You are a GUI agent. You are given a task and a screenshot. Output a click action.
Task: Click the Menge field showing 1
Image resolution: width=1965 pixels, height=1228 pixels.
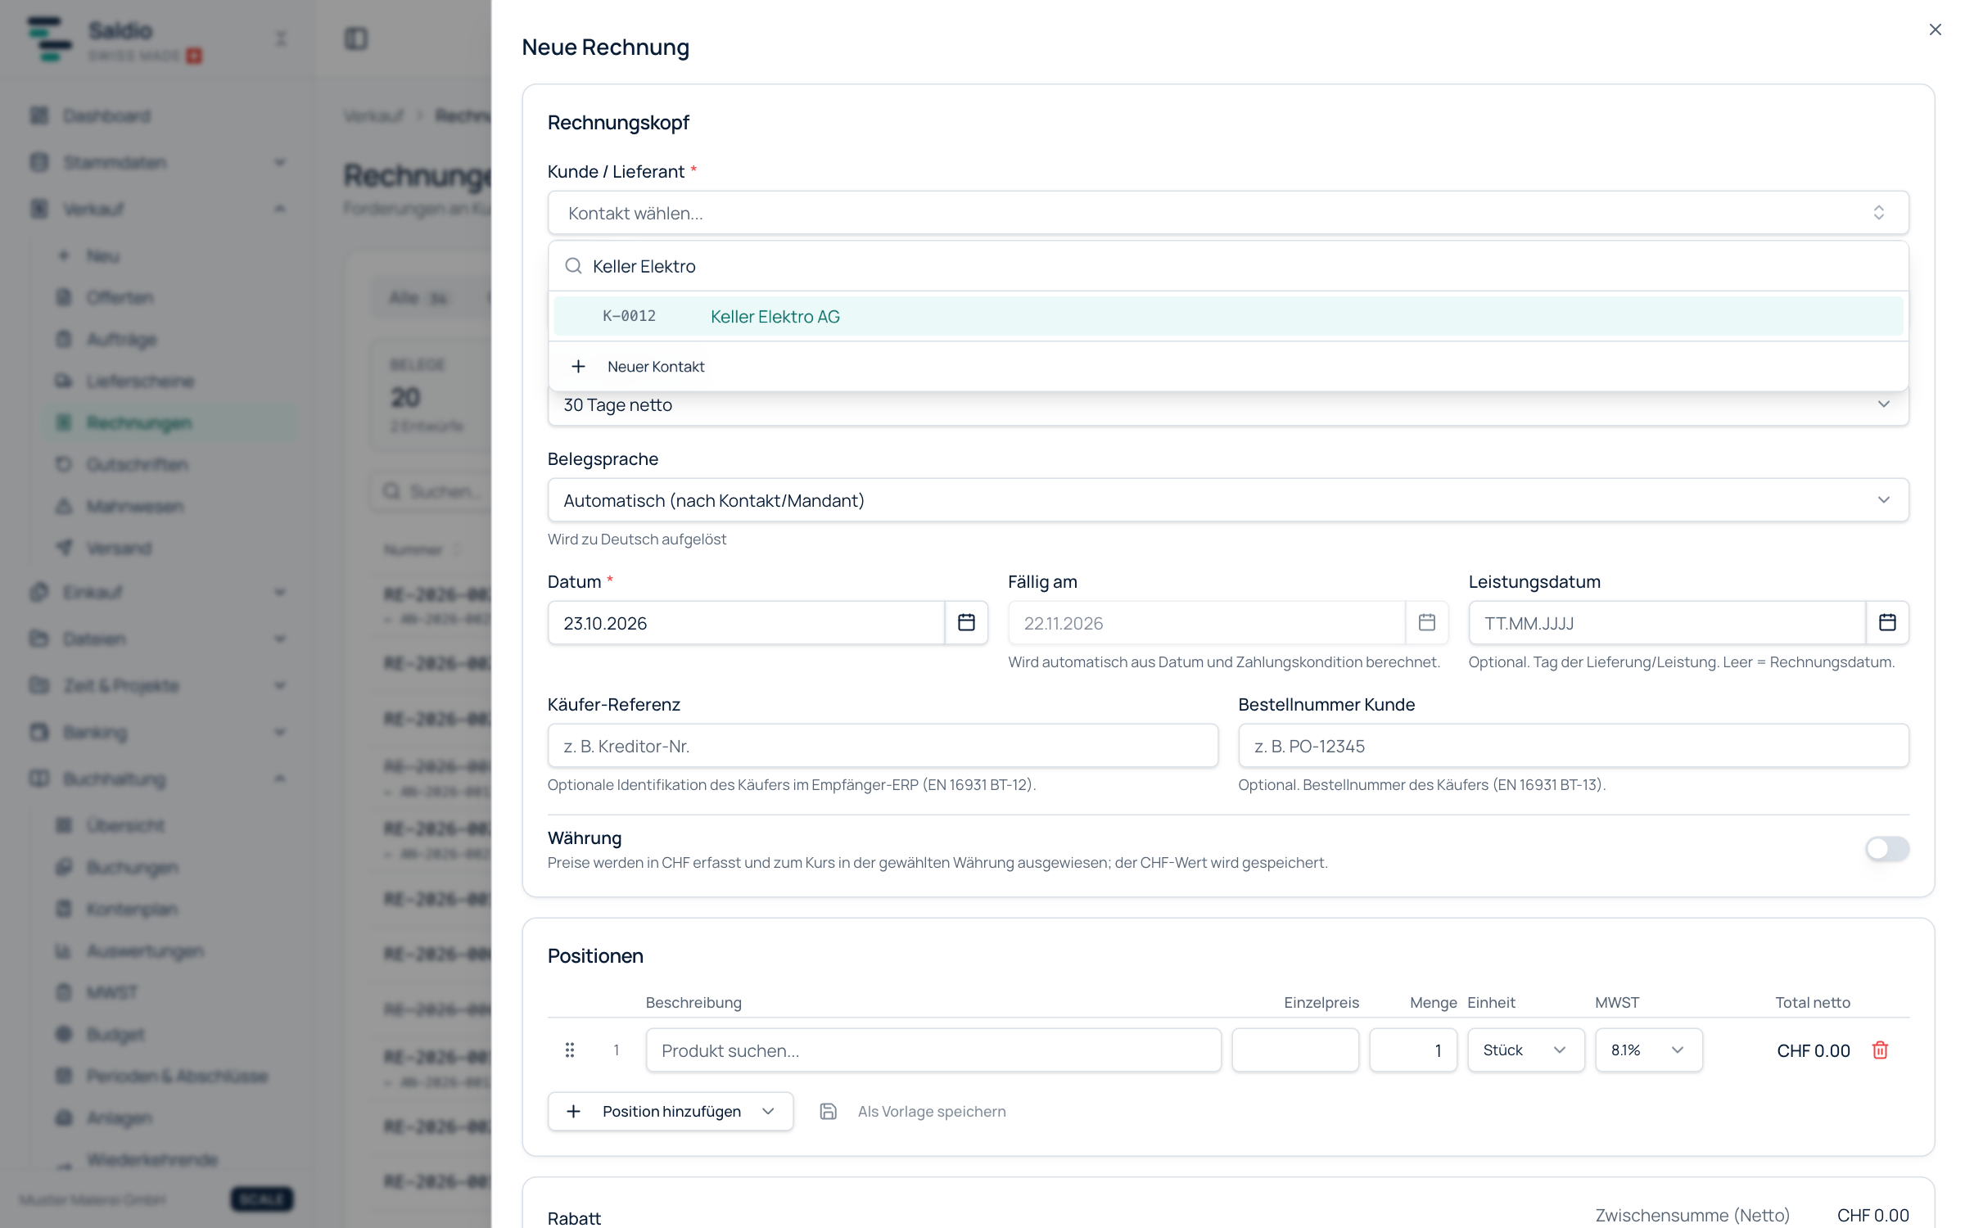(x=1413, y=1050)
